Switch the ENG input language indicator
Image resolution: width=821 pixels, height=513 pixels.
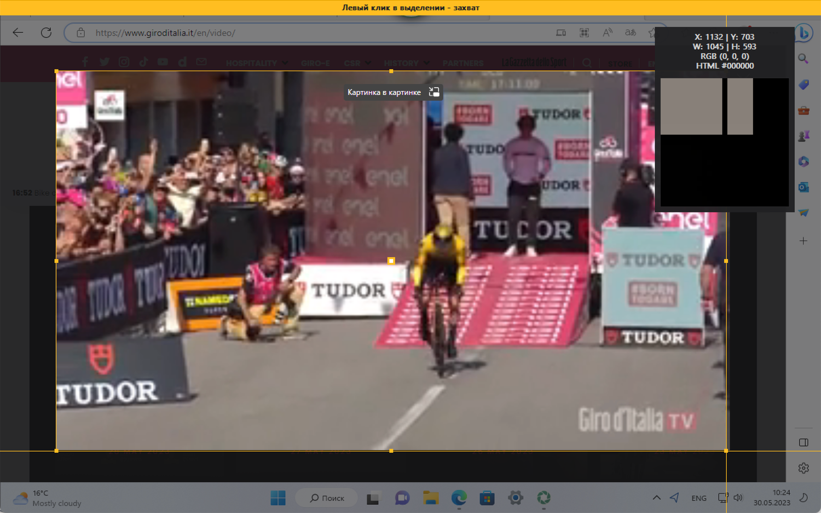click(699, 498)
